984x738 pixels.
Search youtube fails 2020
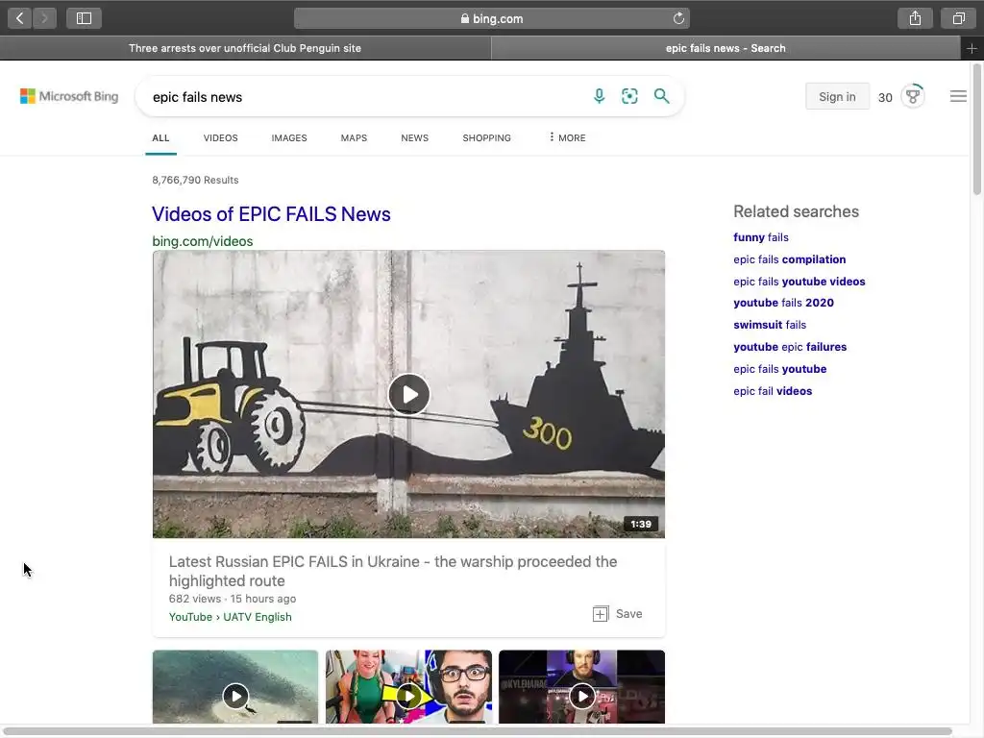coord(783,303)
